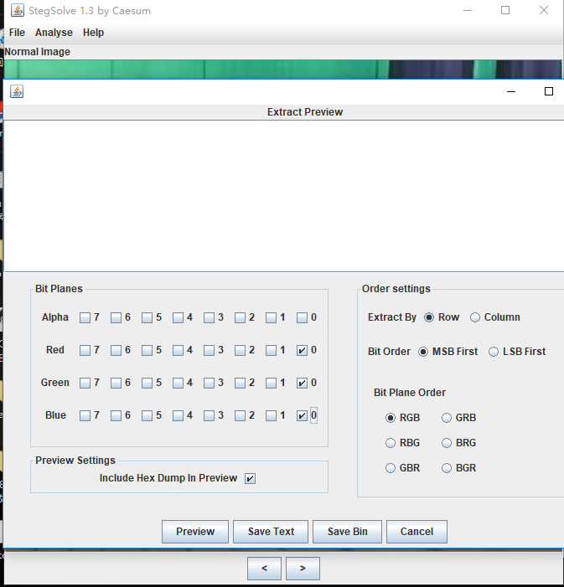Click the Java icon in the Extract dialog
This screenshot has height=587, width=564.
[17, 91]
